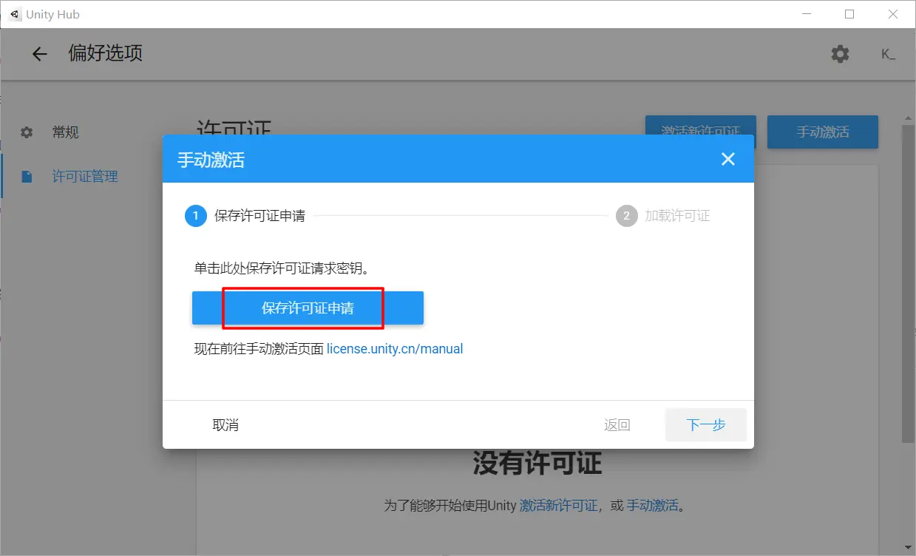
Task: Click 下一步 to continue
Action: coord(706,425)
